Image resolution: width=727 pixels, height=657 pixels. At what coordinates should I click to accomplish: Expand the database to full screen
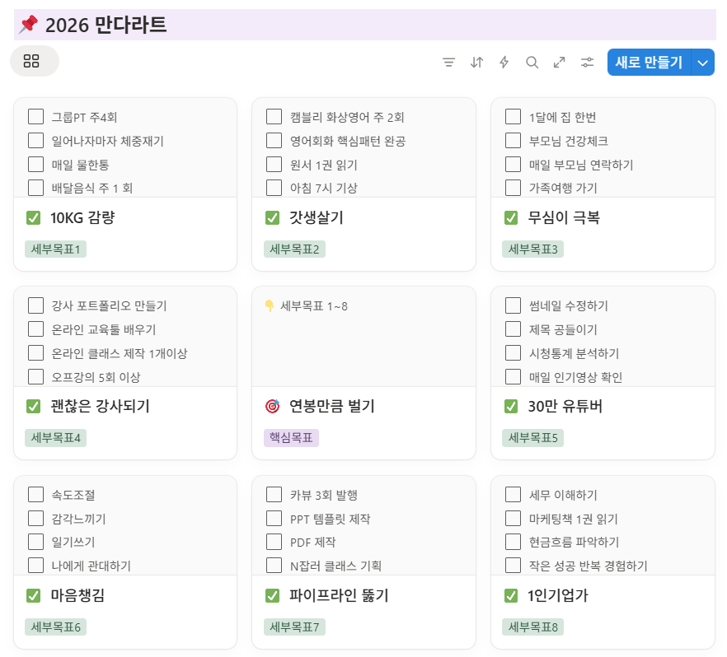tap(559, 62)
